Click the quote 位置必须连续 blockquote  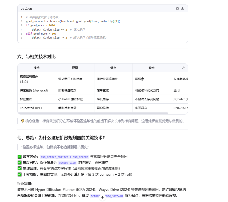55,147
